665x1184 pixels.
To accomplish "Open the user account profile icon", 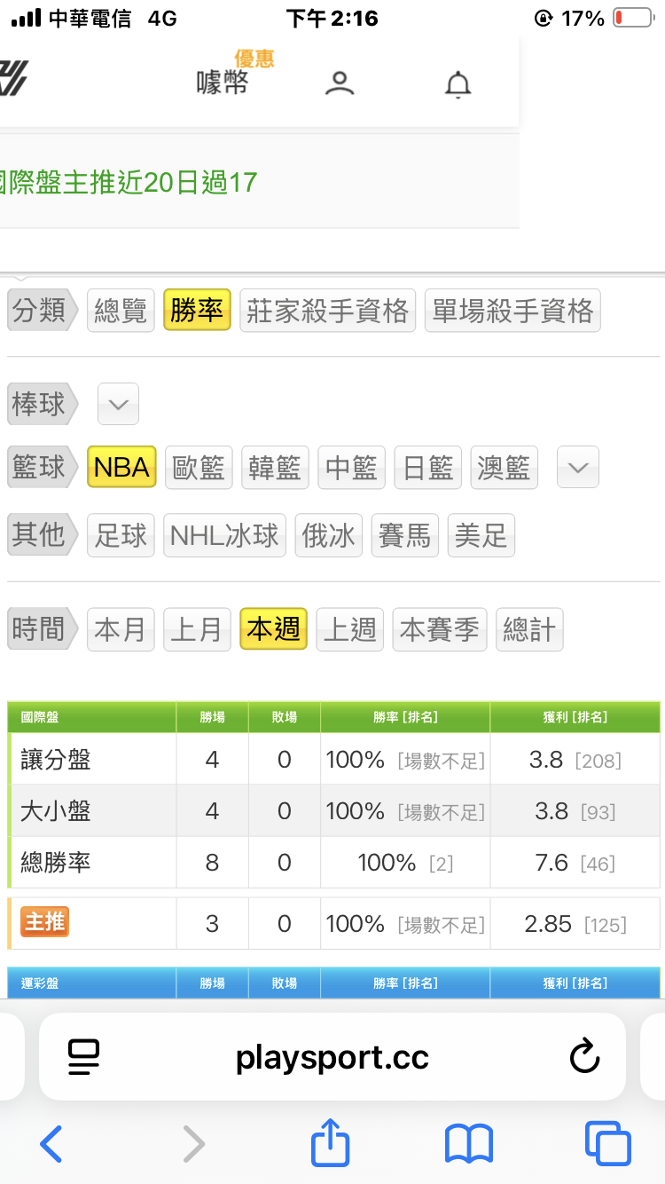I will (339, 83).
